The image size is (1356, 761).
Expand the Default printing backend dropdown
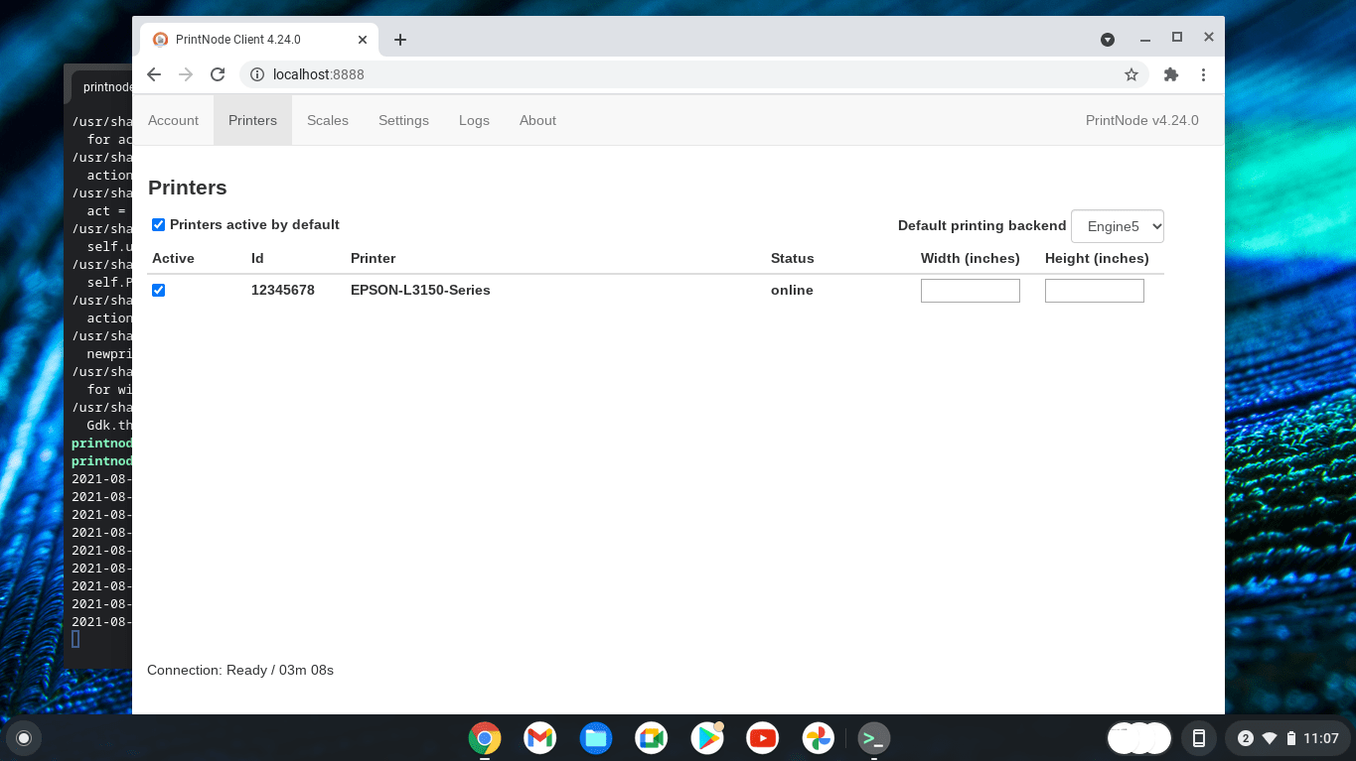click(x=1118, y=226)
